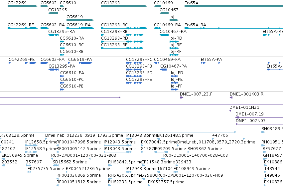This screenshot has height=187, width=283.
Task: Click protein CG13293-PB
Action: click(139, 66)
